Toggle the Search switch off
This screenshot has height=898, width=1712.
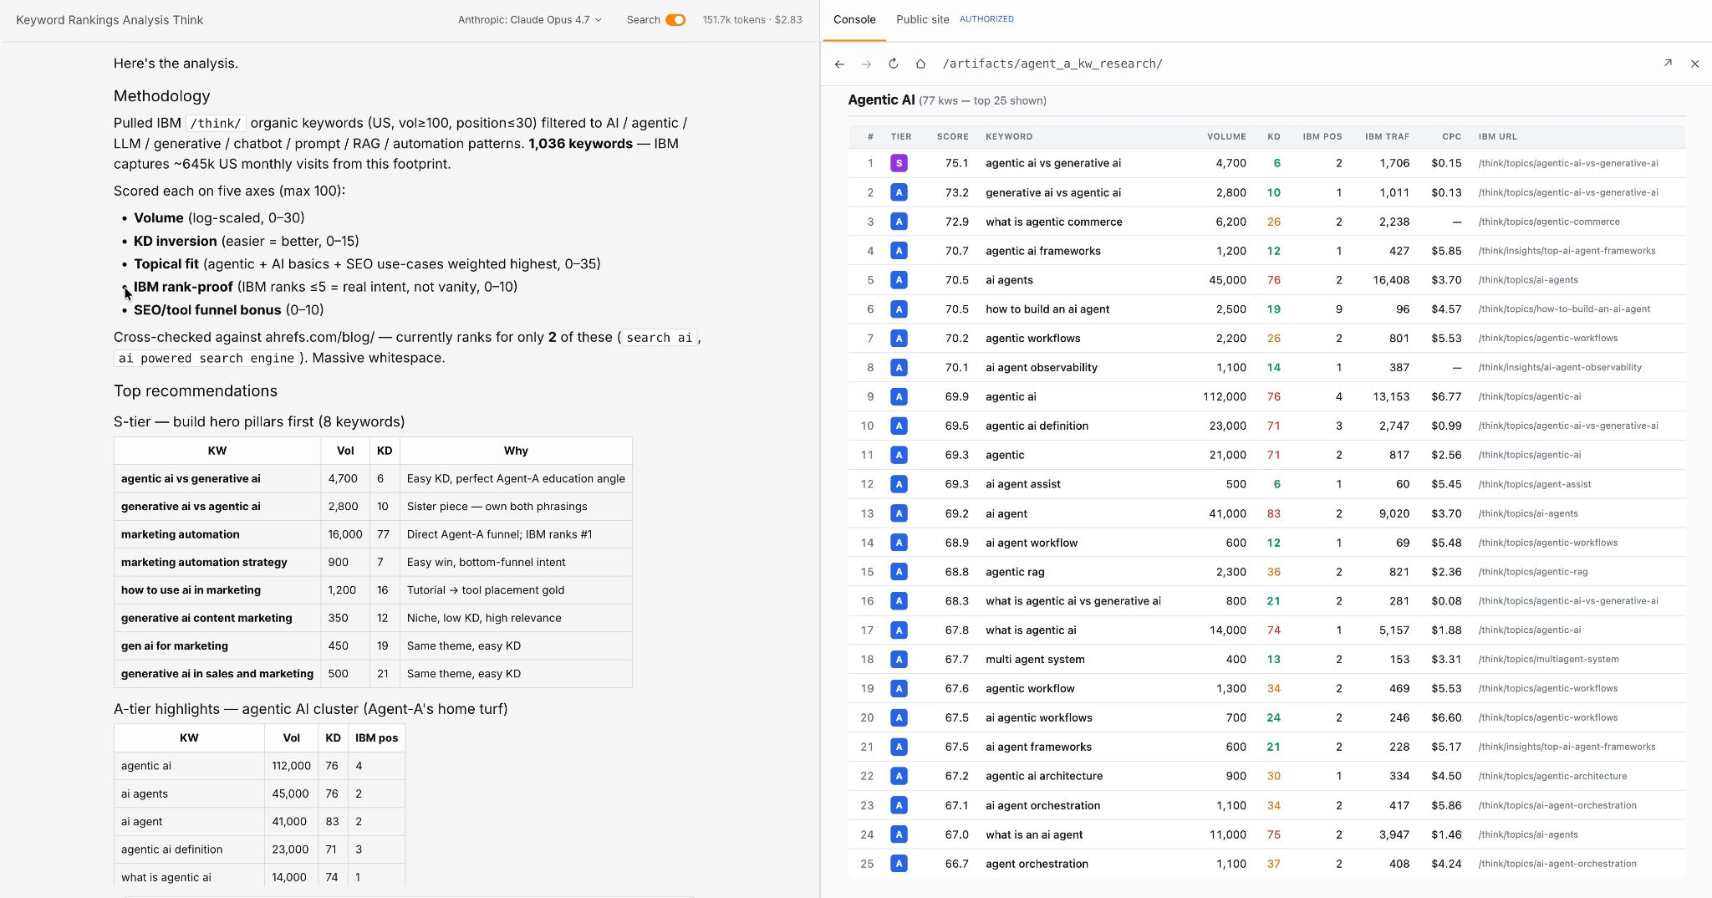tap(675, 20)
